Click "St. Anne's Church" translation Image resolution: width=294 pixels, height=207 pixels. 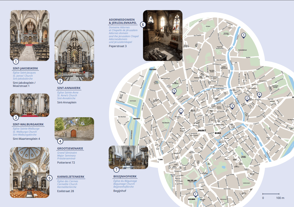[67, 95]
